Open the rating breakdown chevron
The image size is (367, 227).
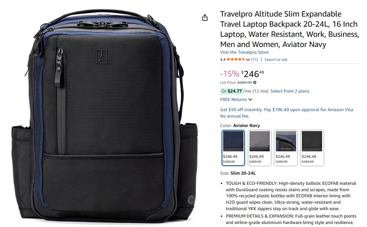tap(248, 59)
